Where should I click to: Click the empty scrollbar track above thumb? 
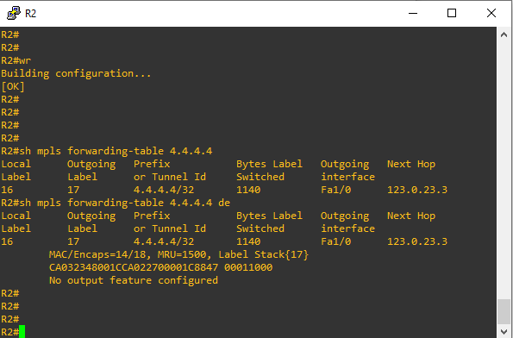(504, 170)
